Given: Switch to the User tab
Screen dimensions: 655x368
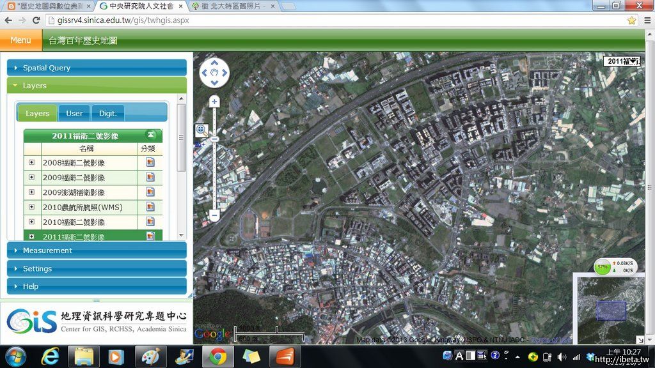Looking at the screenshot, I should 74,113.
